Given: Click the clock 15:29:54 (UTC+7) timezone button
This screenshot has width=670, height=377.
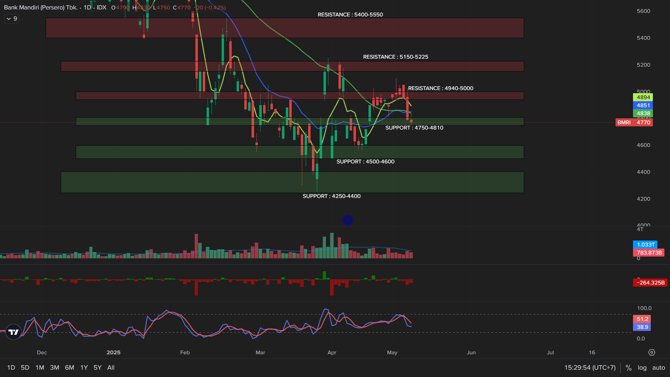Looking at the screenshot, I should point(590,368).
